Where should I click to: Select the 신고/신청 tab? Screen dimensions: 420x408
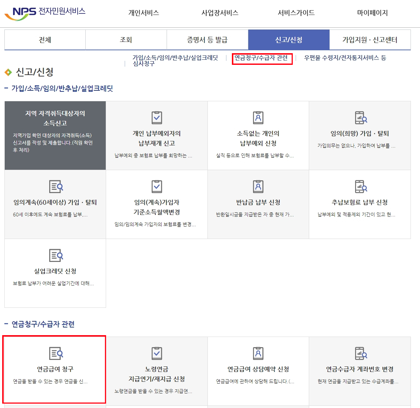click(x=289, y=40)
